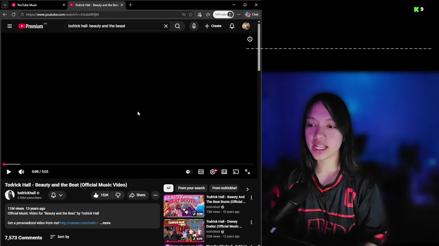Click the magnifier search button
The width and height of the screenshot is (439, 246).
point(177,26)
